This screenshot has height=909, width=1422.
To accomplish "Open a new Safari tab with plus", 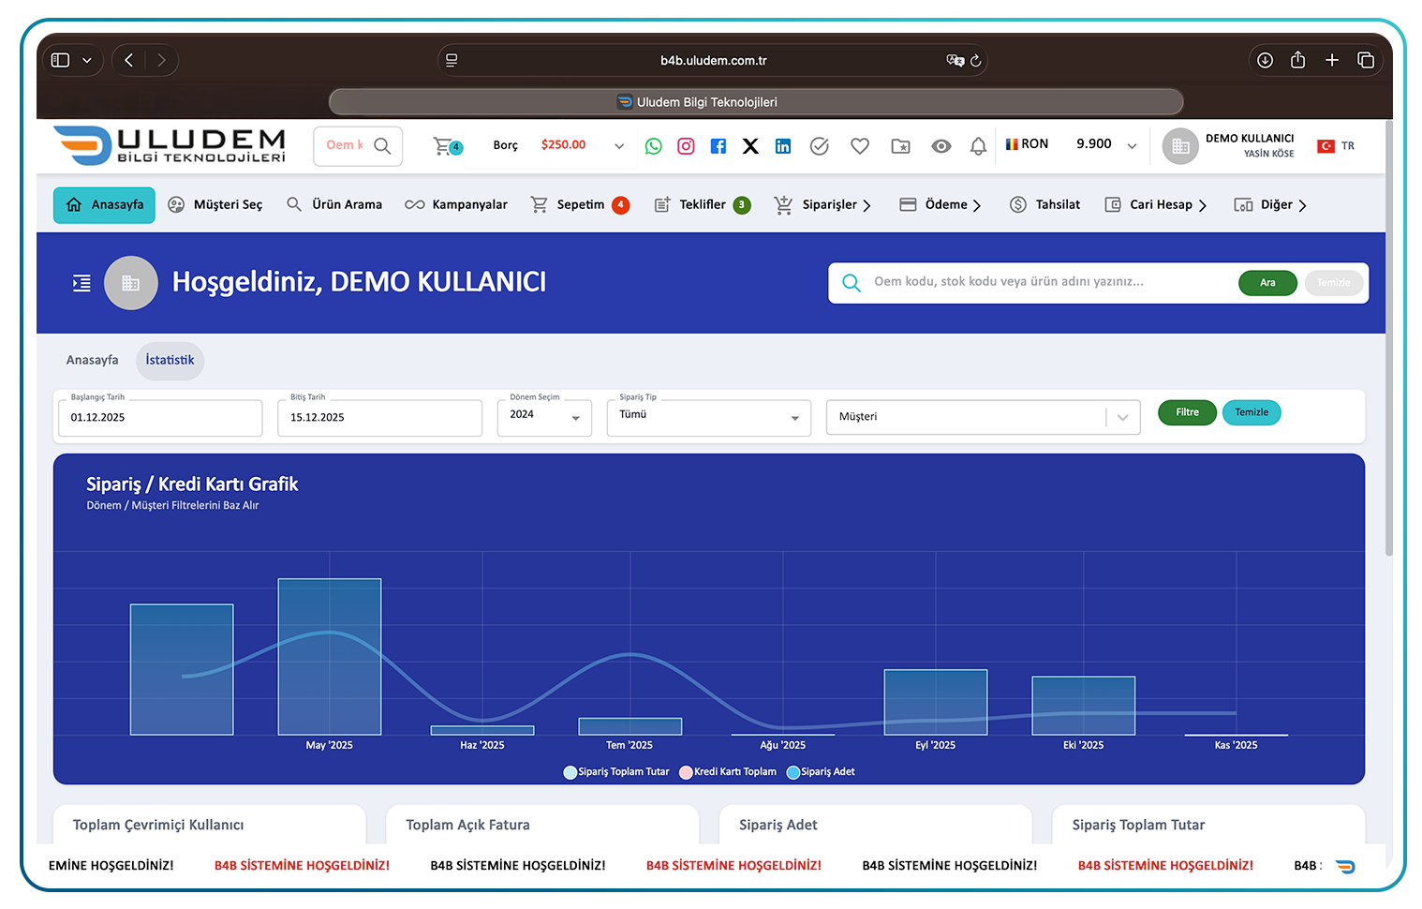I will pos(1331,60).
